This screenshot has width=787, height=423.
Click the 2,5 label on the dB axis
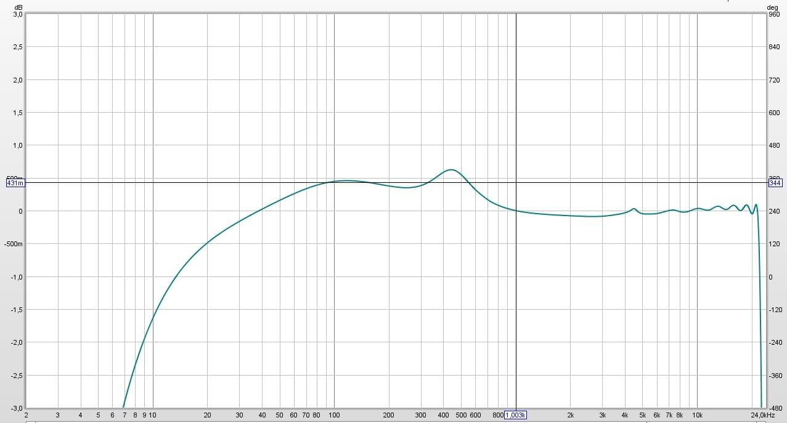(18, 47)
